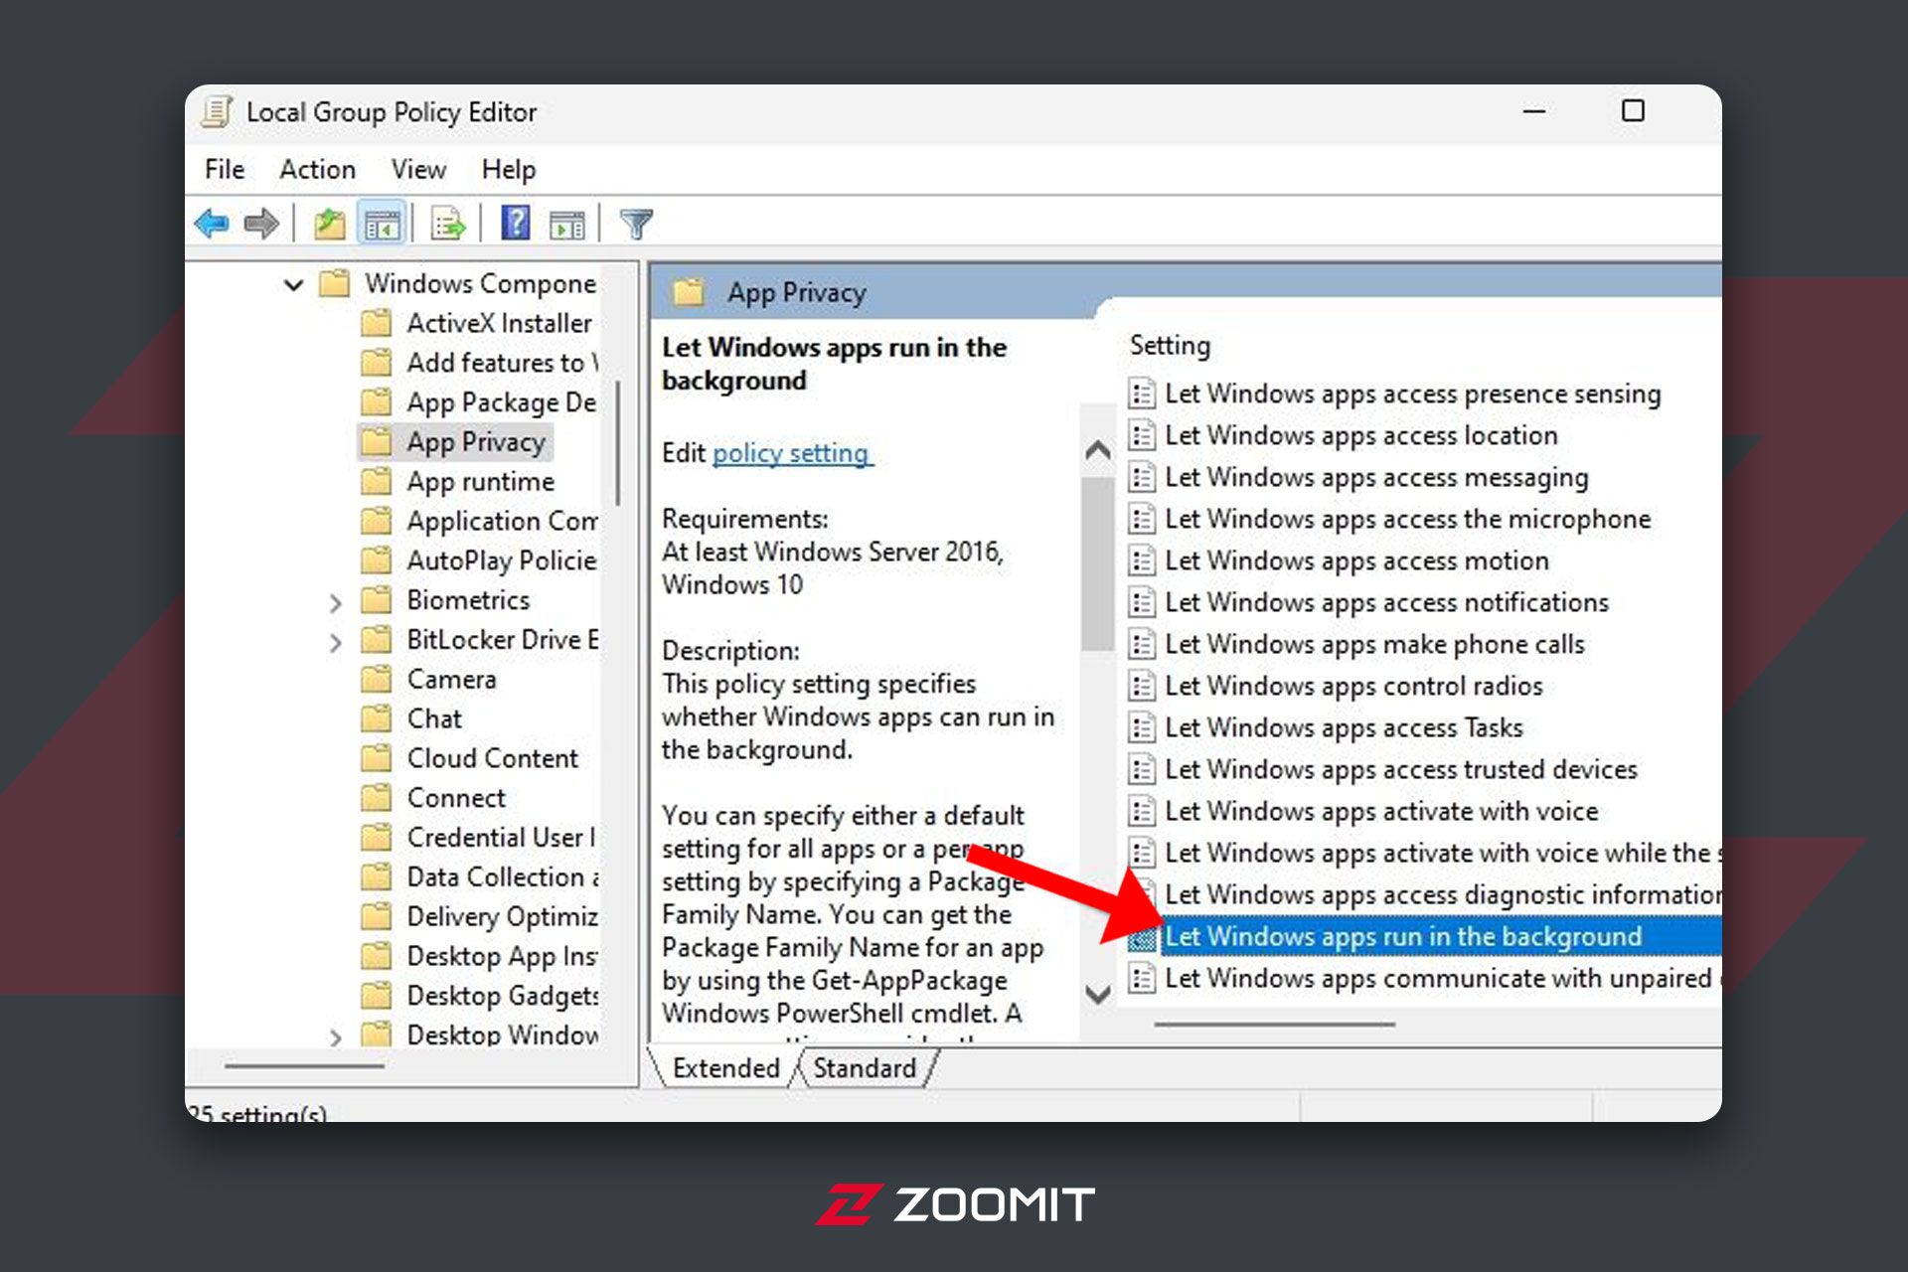Click the tree pane vertical scrollbar thumb
The image size is (1908, 1272).
[618, 443]
